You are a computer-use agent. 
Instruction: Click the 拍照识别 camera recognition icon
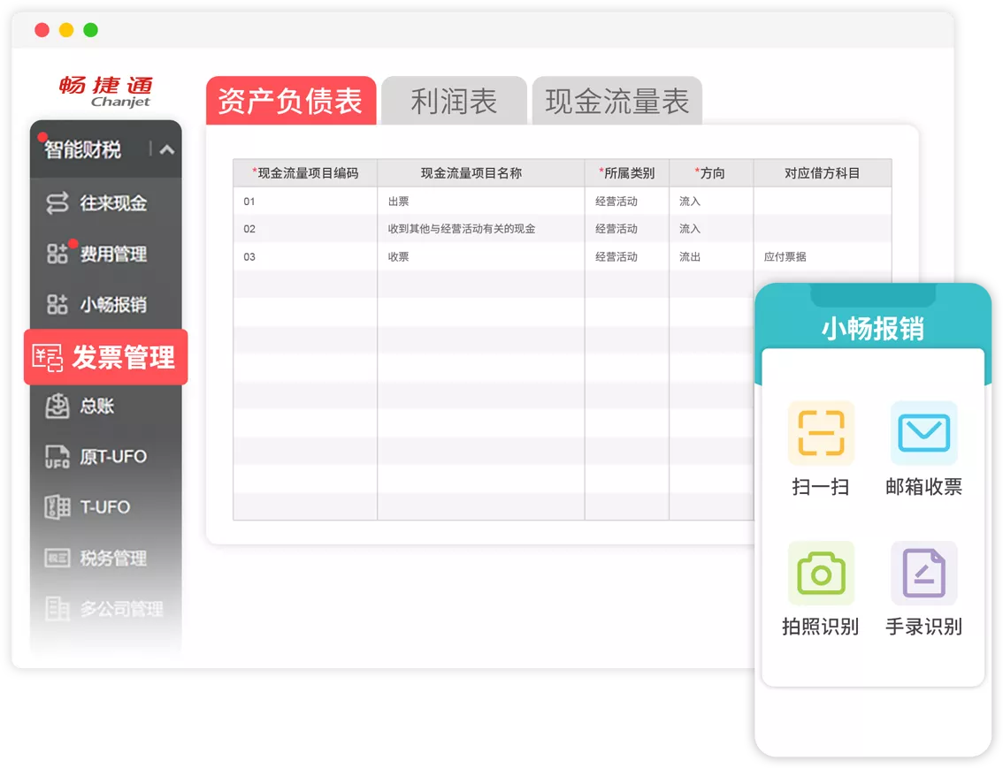point(820,573)
